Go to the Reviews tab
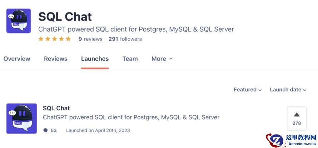 point(56,59)
